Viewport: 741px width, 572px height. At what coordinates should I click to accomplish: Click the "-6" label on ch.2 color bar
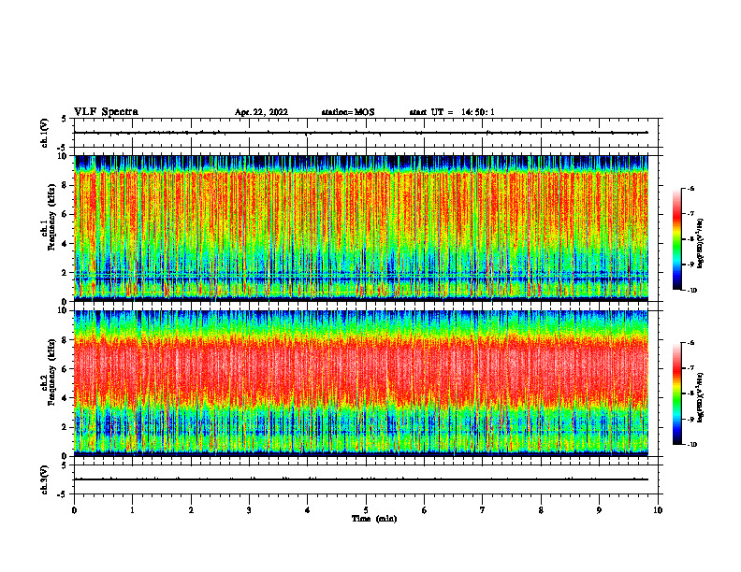coord(691,343)
